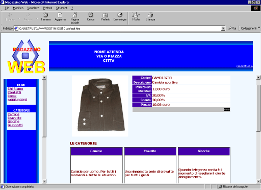Open the Avanti history dropdown arrow
261x190 pixels.
pos(37,18)
